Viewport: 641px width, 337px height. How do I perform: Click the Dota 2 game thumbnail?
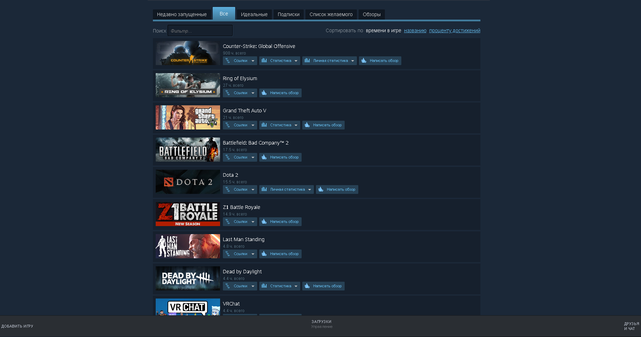[188, 182]
